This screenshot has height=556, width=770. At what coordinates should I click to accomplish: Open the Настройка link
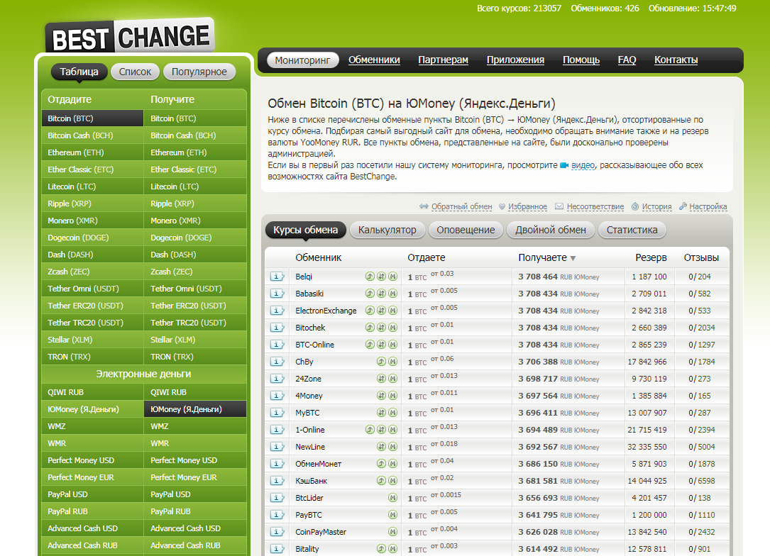(708, 206)
